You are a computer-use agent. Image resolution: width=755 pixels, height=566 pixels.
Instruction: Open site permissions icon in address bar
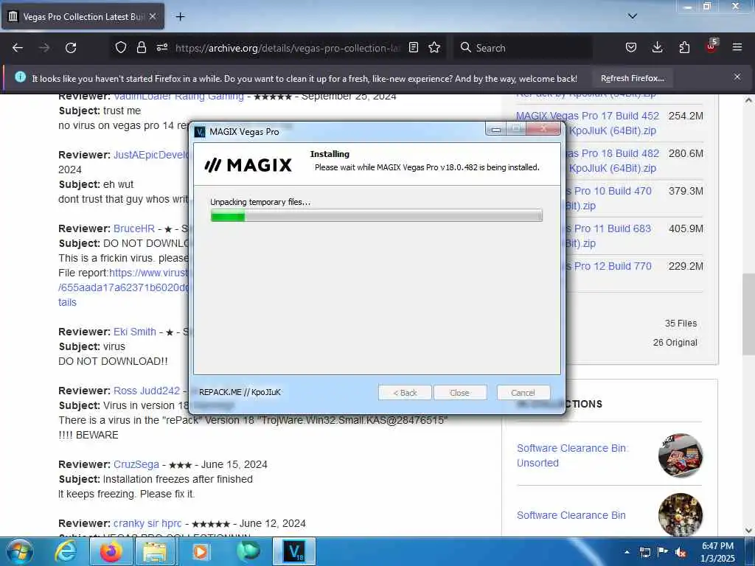click(x=161, y=47)
